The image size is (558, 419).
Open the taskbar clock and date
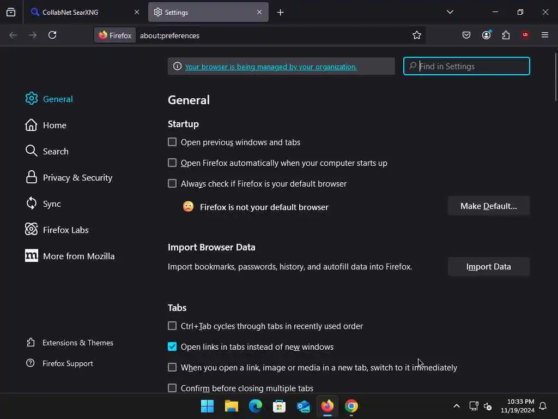point(518,406)
